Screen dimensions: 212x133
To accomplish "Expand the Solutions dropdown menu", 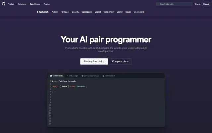I will click(23, 4).
